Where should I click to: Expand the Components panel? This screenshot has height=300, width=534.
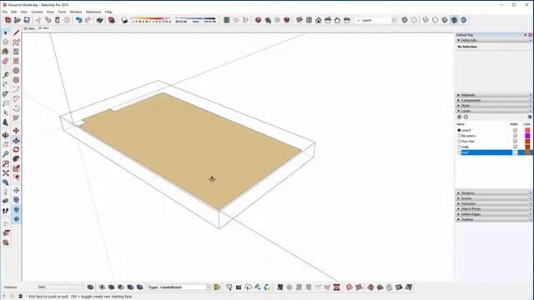coord(493,100)
